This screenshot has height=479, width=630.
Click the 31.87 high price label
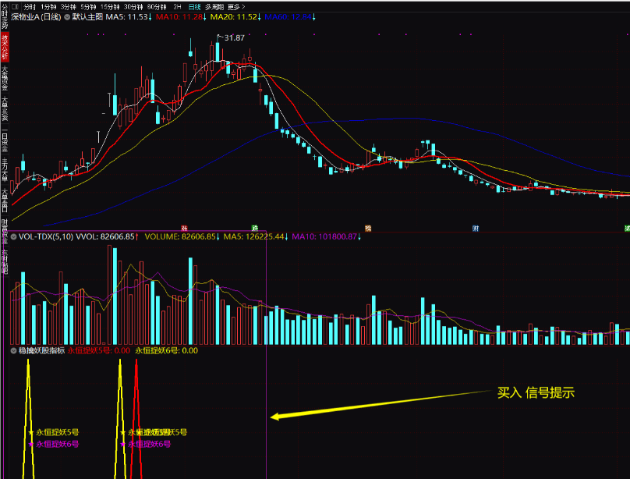coord(234,37)
